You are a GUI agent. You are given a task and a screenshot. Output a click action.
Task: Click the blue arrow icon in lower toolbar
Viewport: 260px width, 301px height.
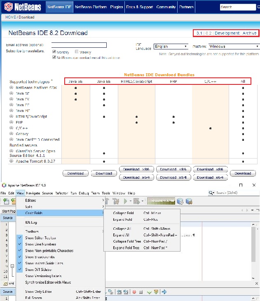coord(164,292)
